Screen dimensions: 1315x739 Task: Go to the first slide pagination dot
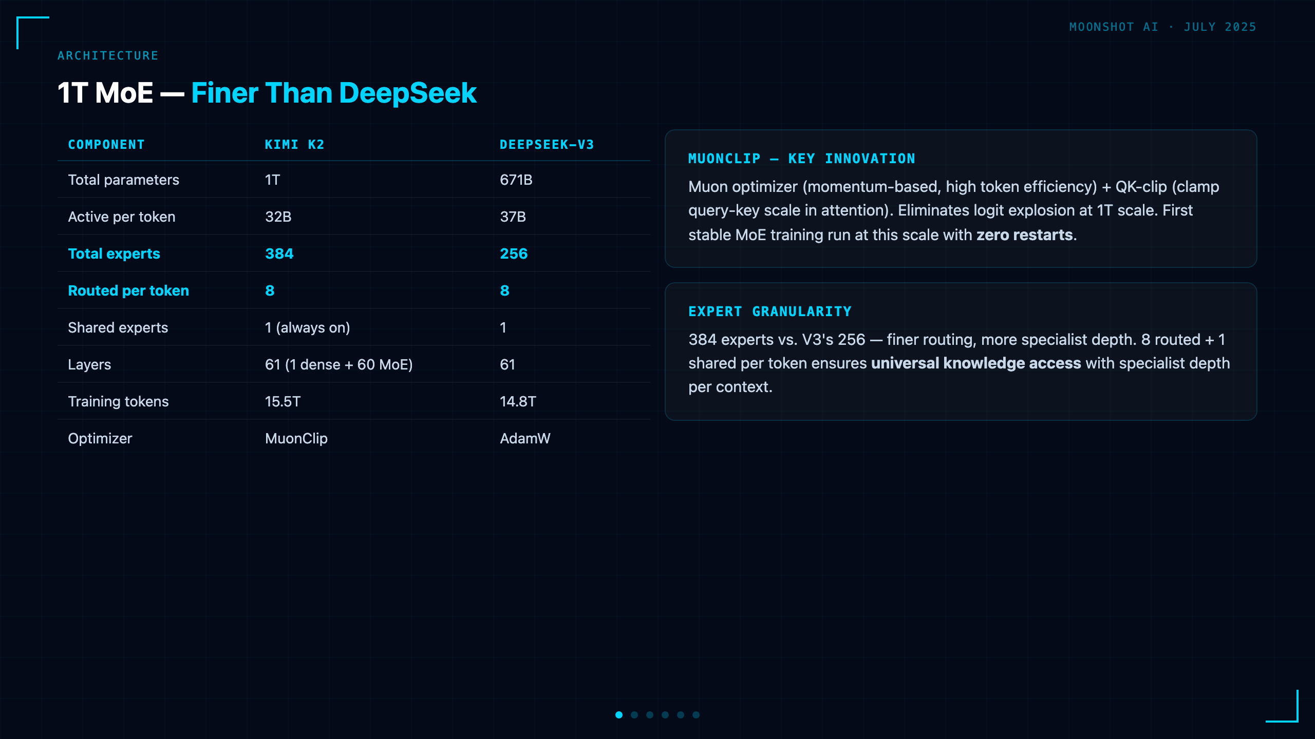[619, 715]
